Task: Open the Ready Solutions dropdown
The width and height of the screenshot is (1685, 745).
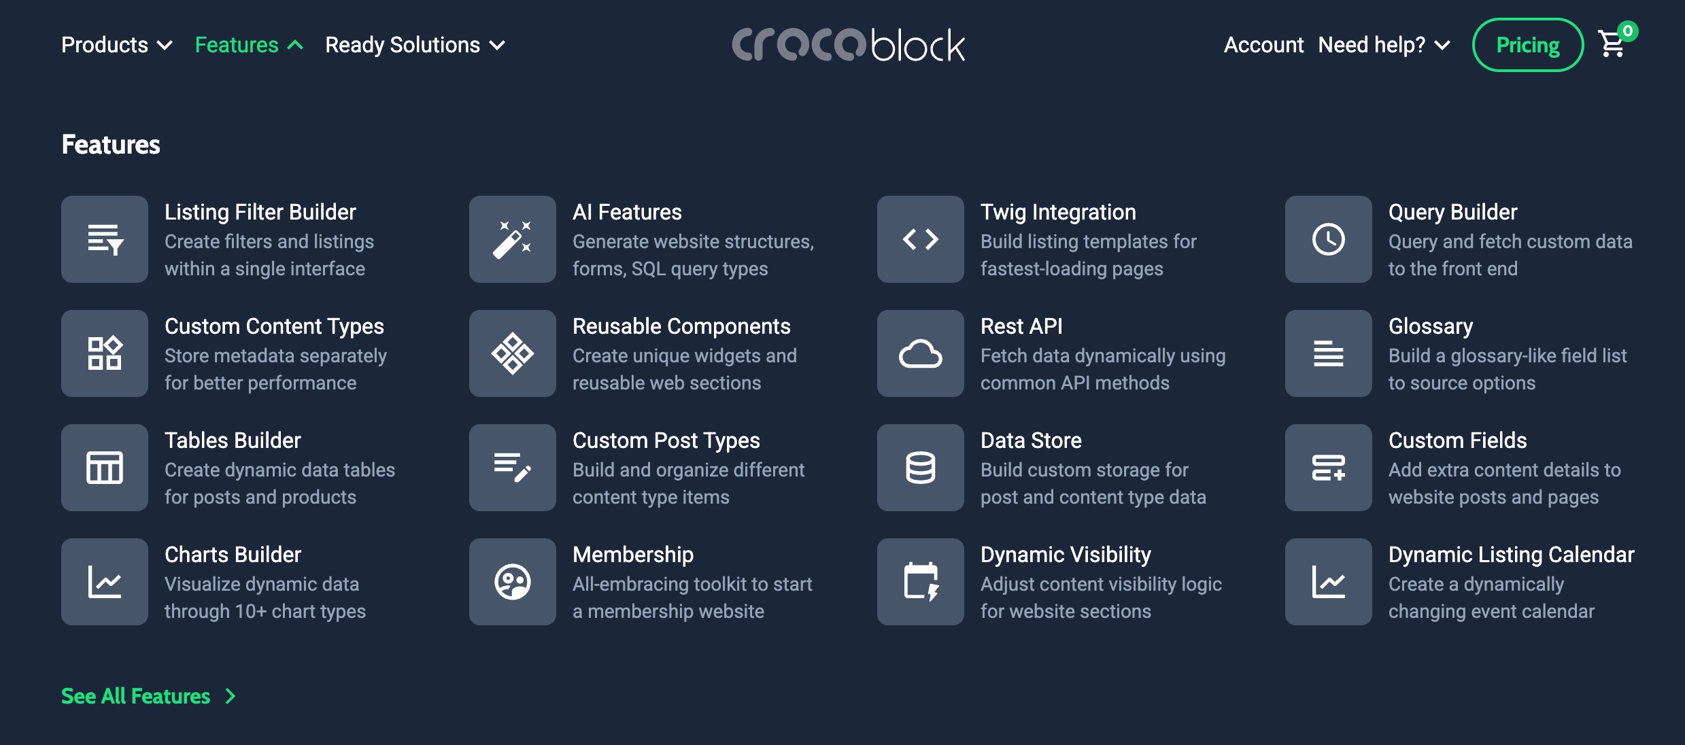Action: pyautogui.click(x=415, y=45)
